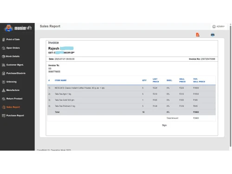
Task: Click the Purchase Report sidebar icon
Action: pos(4,116)
